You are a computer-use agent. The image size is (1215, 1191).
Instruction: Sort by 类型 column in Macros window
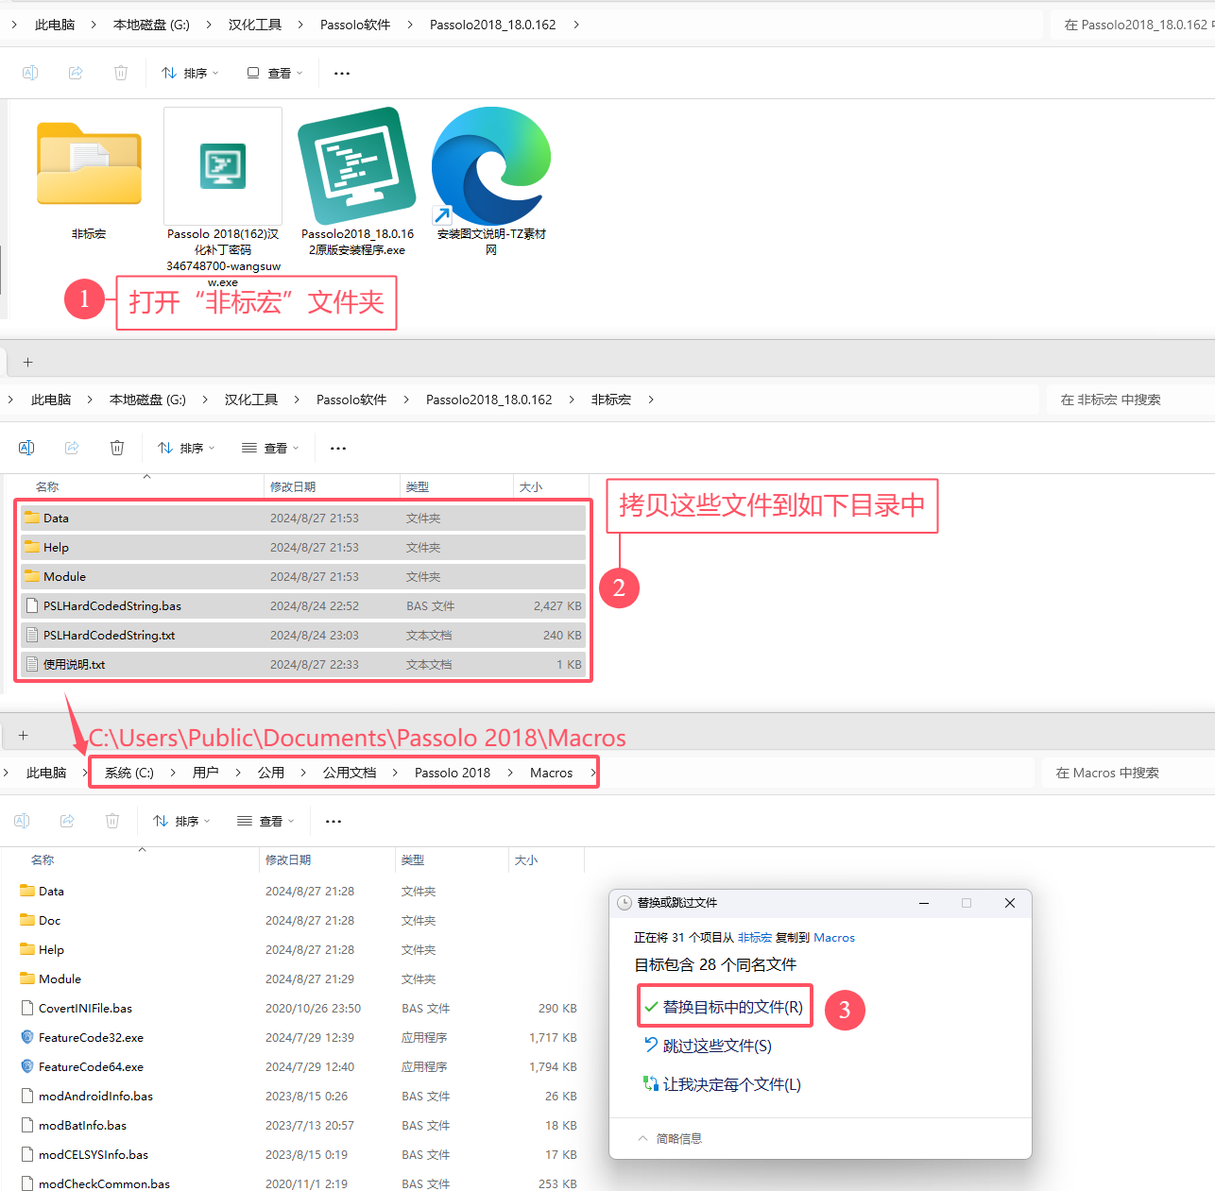coord(413,859)
